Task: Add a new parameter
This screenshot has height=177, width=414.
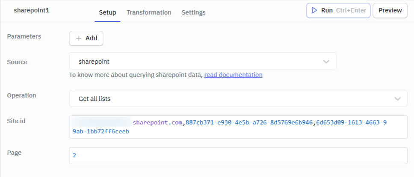Action: (x=86, y=38)
